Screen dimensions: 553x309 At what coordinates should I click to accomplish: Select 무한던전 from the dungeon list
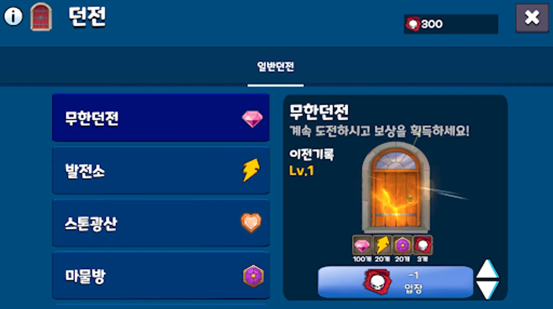coord(161,118)
